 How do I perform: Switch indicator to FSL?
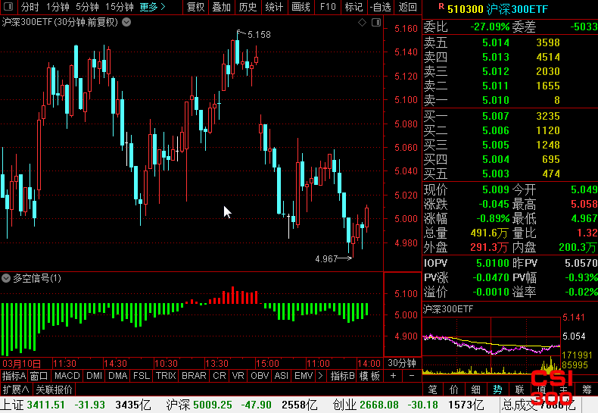click(x=142, y=376)
